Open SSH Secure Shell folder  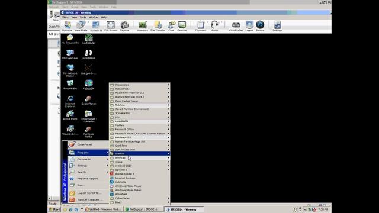click(140, 150)
